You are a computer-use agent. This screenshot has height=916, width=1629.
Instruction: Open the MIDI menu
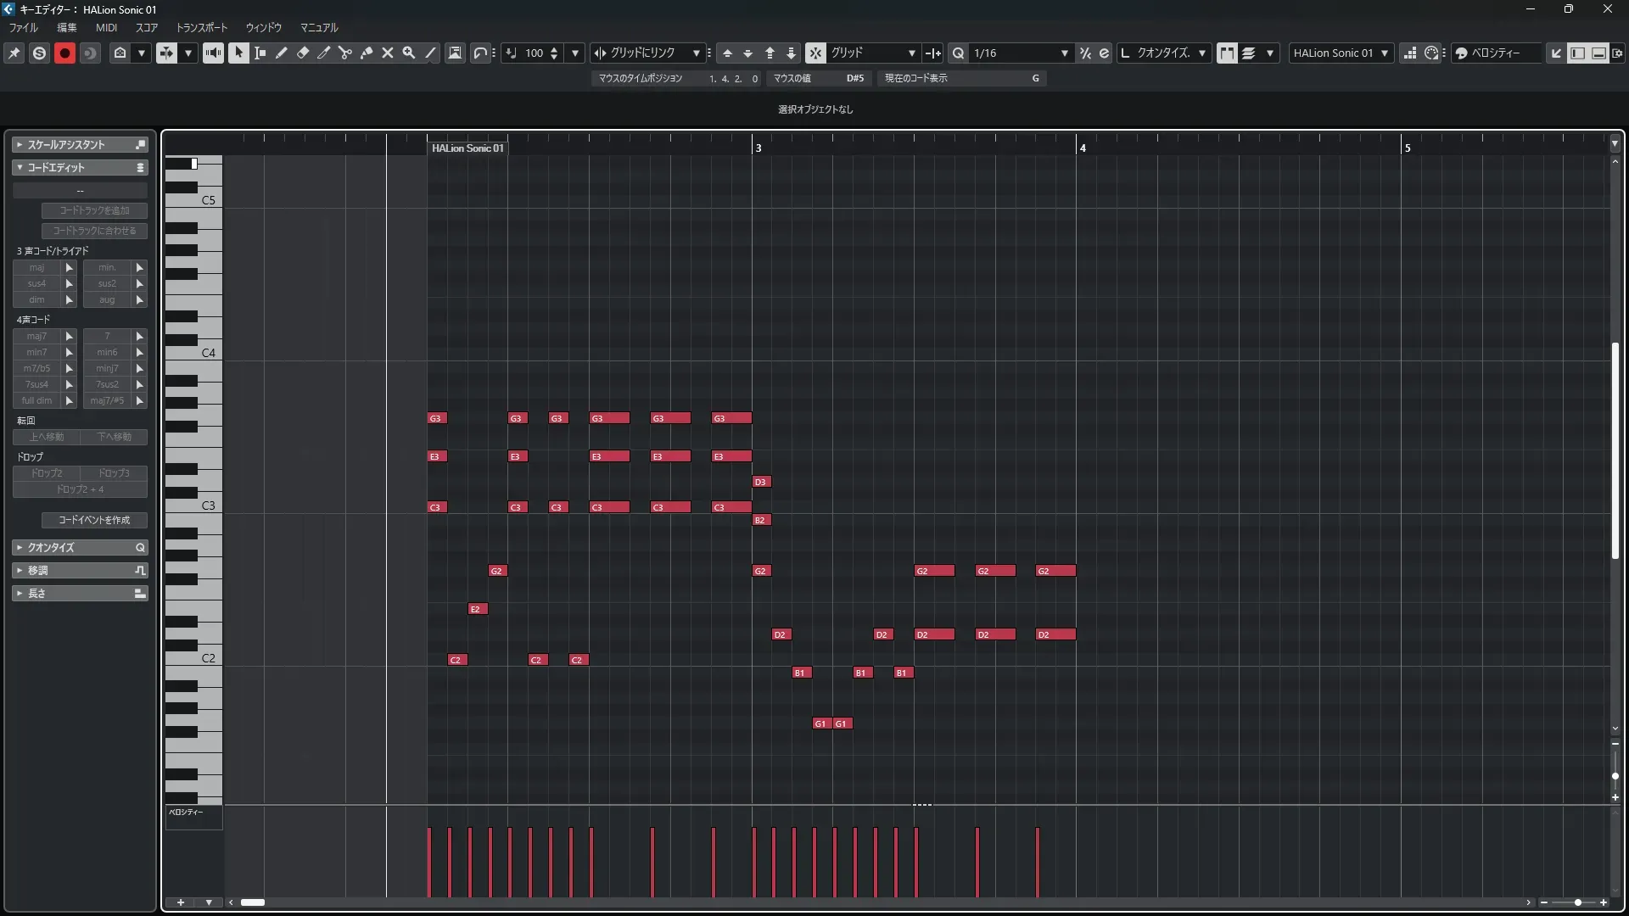coord(106,27)
